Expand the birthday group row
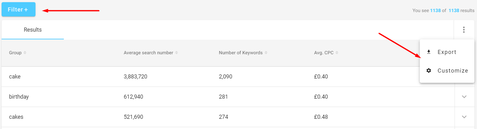This screenshot has width=477, height=129. click(464, 97)
